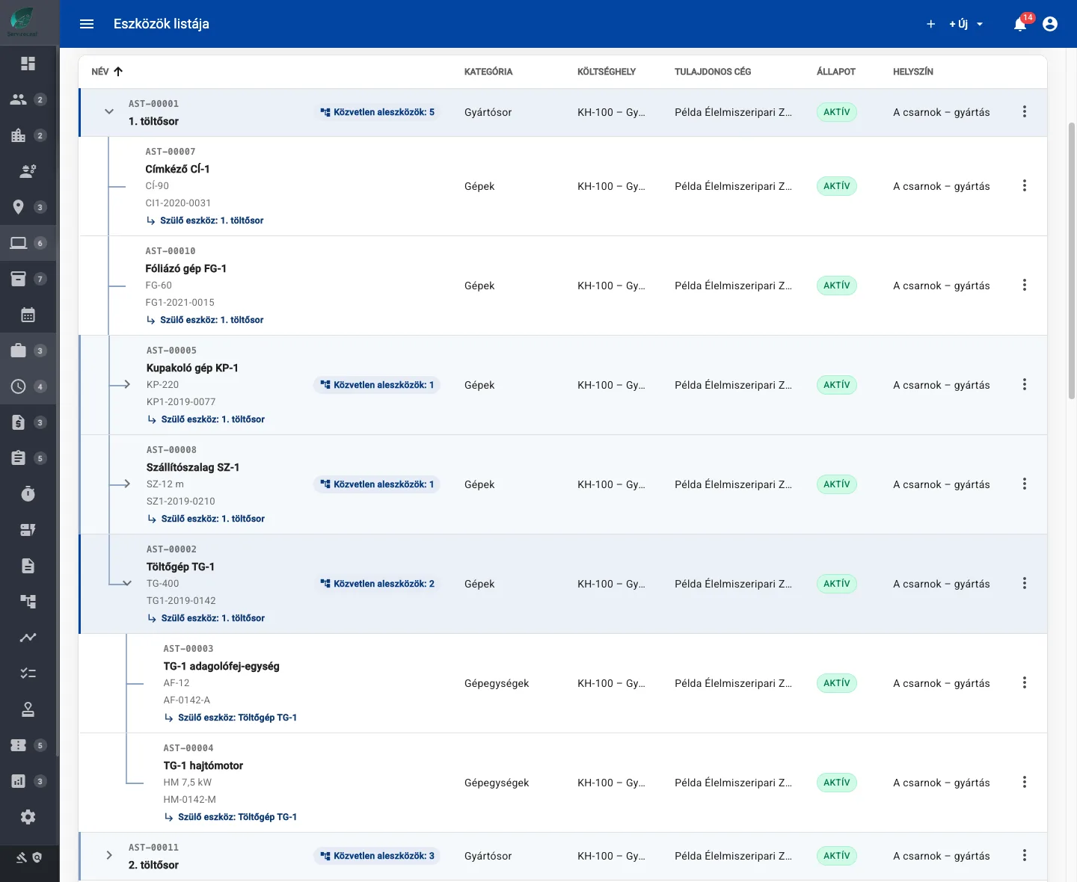Open notifications bell with 14 badge
The height and width of the screenshot is (882, 1077).
click(x=1020, y=24)
